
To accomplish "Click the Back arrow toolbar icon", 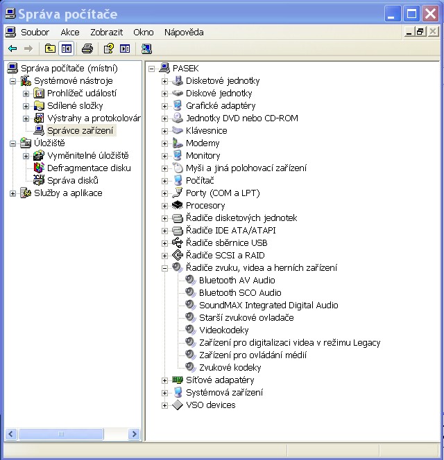I will (12, 48).
